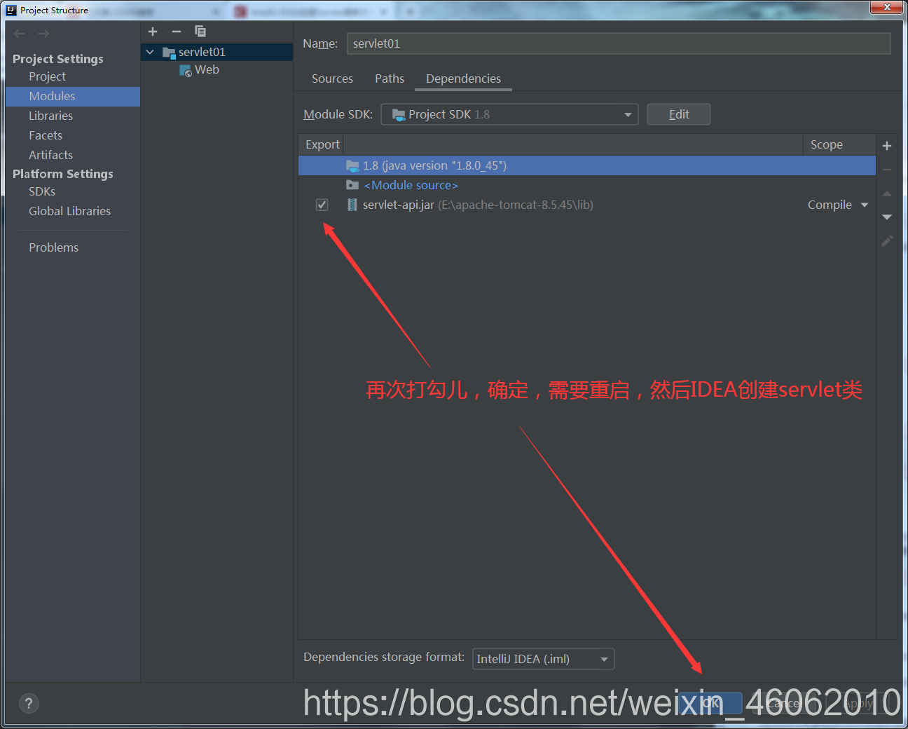Add a dependency with the plus icon
The height and width of the screenshot is (729, 908).
coord(887,146)
